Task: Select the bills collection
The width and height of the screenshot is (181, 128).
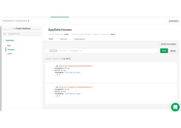Action: click(9, 46)
